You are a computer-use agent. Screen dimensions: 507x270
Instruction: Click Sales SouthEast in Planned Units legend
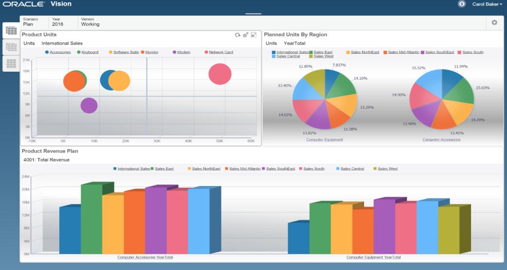440,52
